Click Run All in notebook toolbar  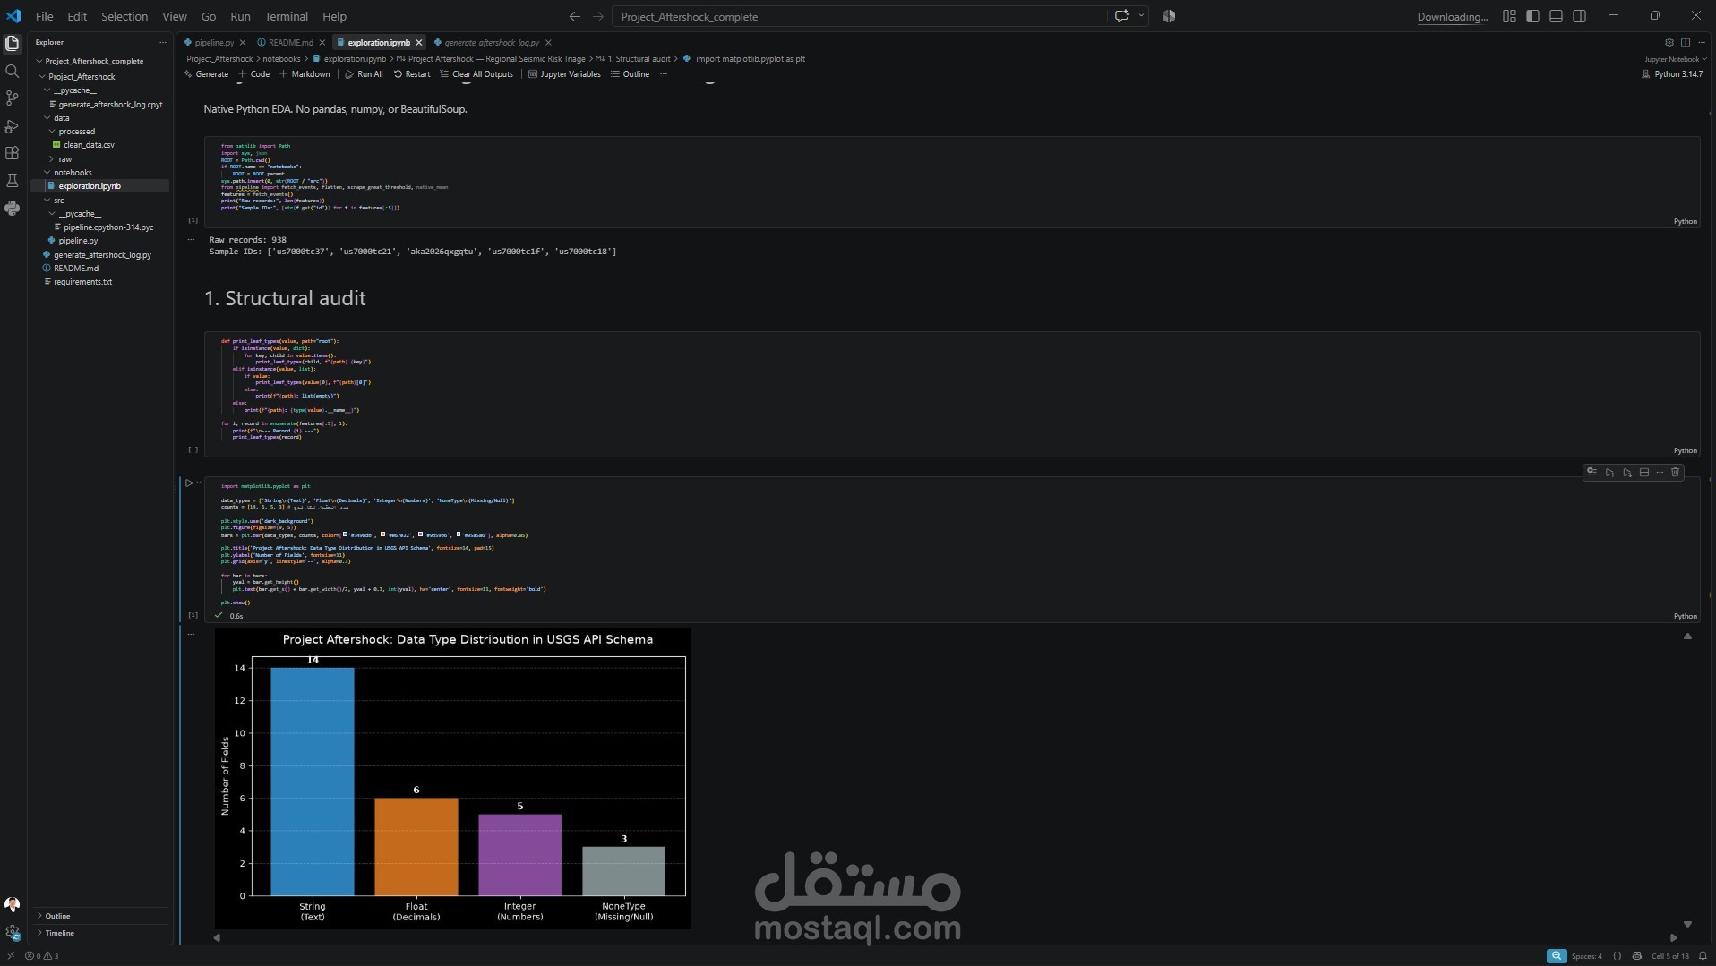[364, 74]
